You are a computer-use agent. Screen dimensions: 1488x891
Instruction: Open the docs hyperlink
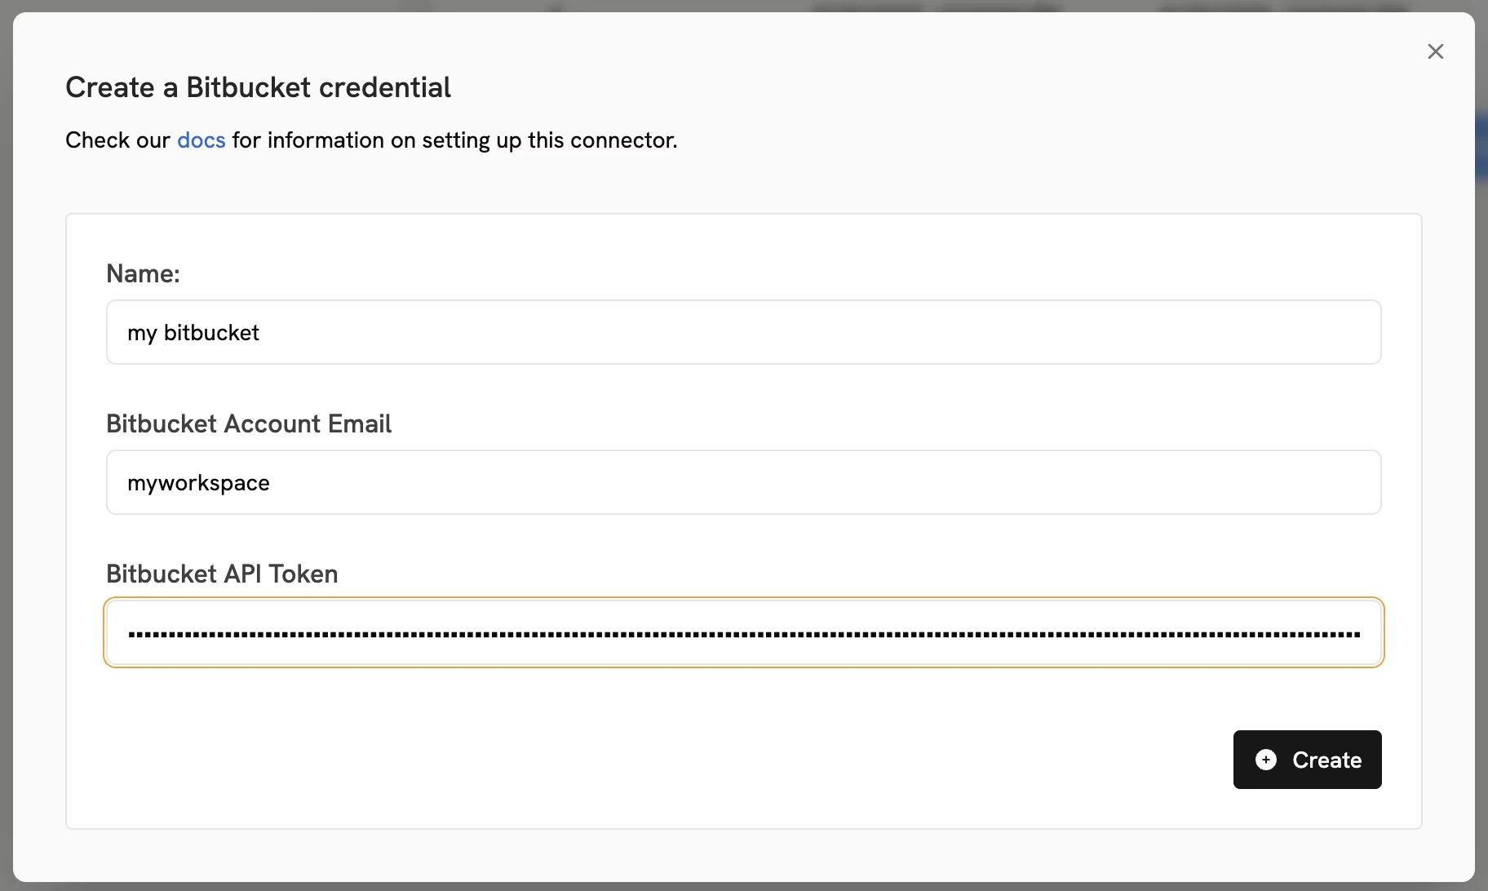click(201, 140)
